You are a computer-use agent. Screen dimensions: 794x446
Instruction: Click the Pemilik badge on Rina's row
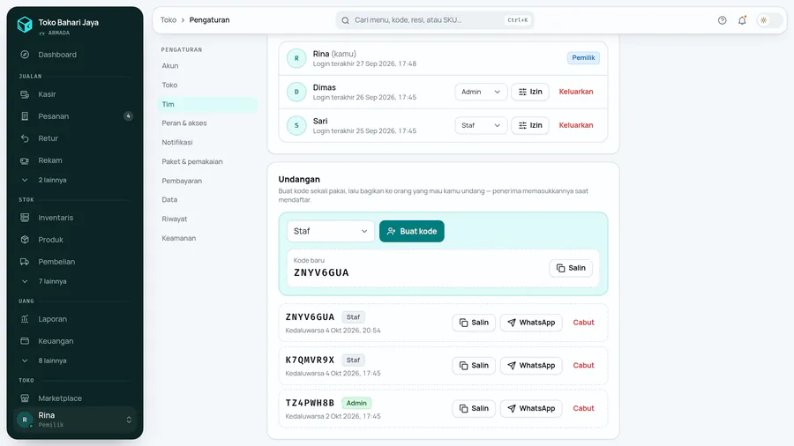[x=583, y=58]
